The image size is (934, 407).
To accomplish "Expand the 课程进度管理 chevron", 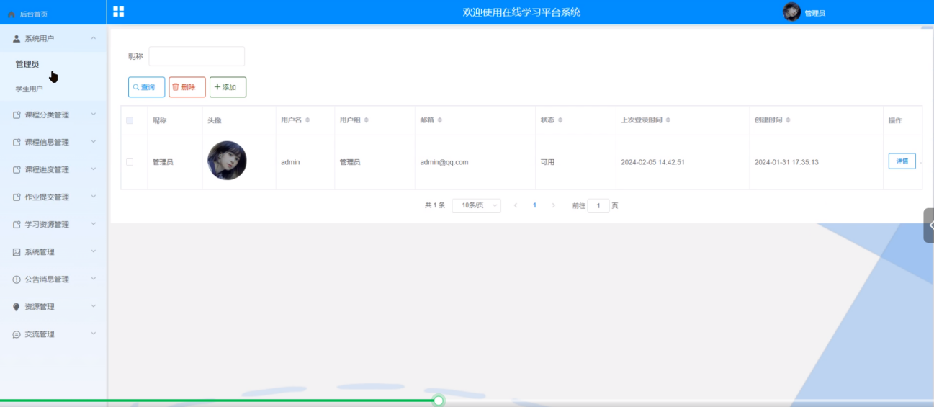I will 94,169.
